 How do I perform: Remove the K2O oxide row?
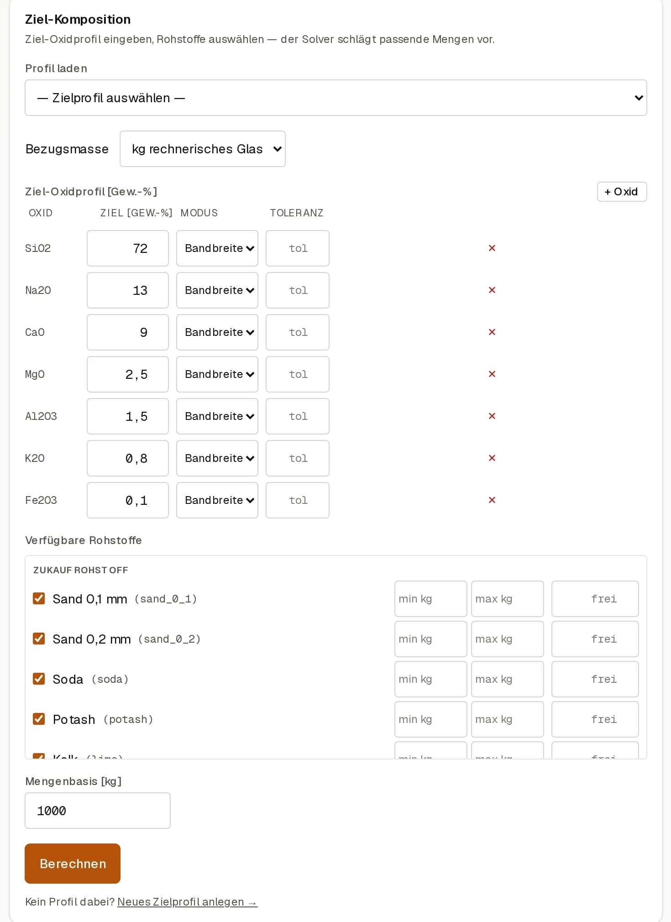(x=492, y=458)
